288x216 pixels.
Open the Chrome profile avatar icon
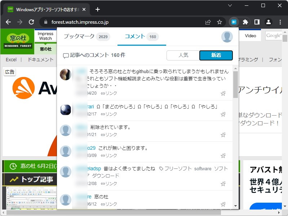268,22
